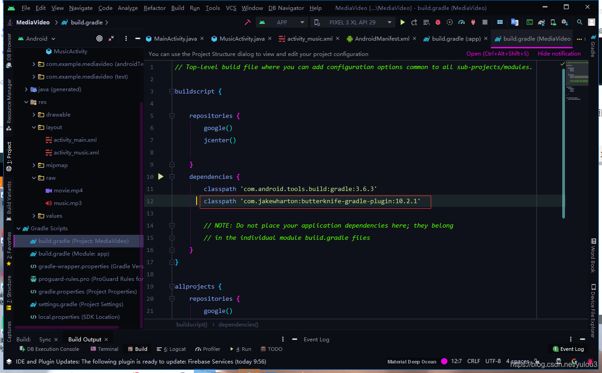Image resolution: width=602 pixels, height=373 pixels.
Task: Open the Terminal tool window button
Action: [x=104, y=349]
